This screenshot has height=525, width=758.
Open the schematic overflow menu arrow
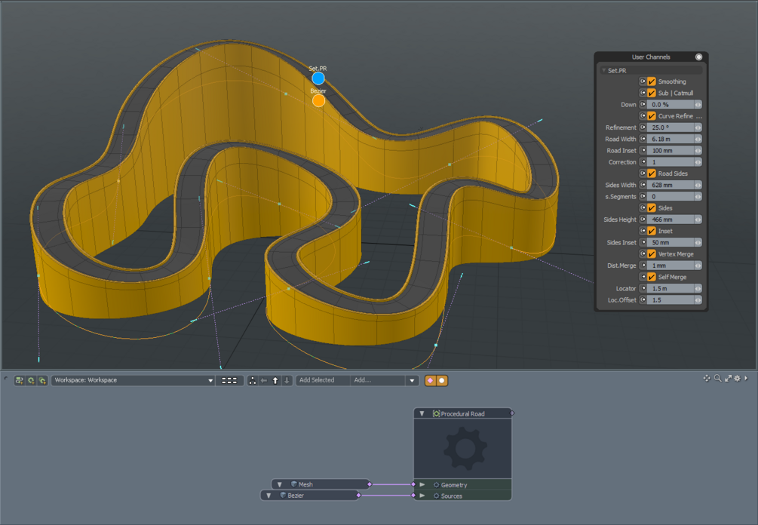pos(746,379)
